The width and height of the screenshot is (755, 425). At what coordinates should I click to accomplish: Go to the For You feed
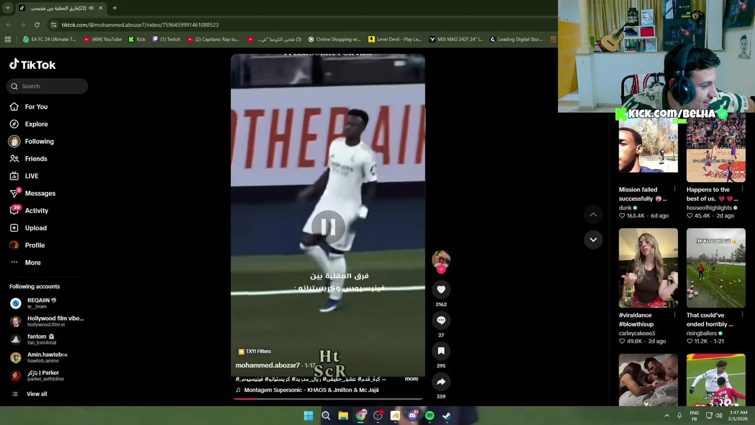(x=36, y=107)
